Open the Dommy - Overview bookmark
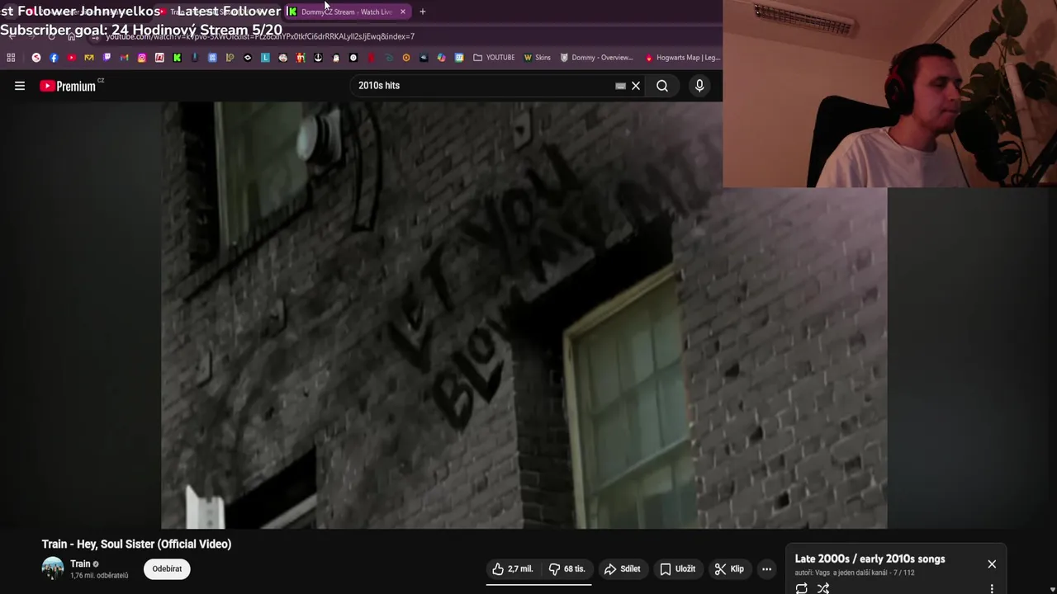The height and width of the screenshot is (594, 1057). point(596,58)
